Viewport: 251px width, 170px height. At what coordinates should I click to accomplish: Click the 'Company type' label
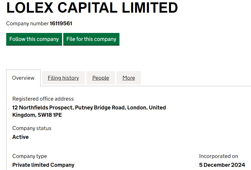tap(30, 156)
